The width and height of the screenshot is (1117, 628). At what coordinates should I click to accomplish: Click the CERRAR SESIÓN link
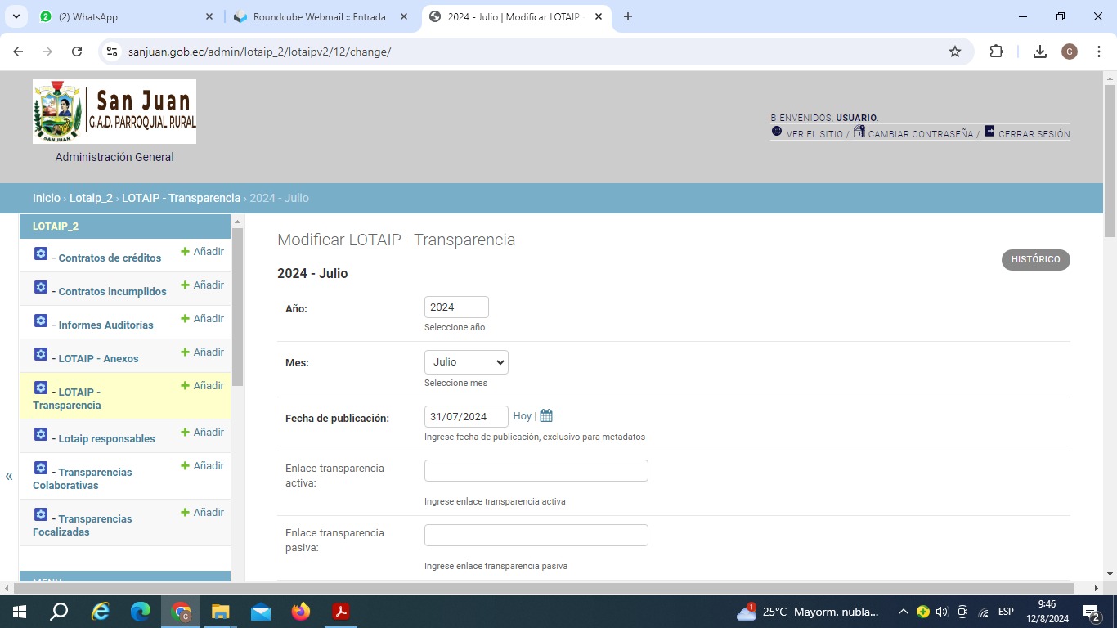1034,134
